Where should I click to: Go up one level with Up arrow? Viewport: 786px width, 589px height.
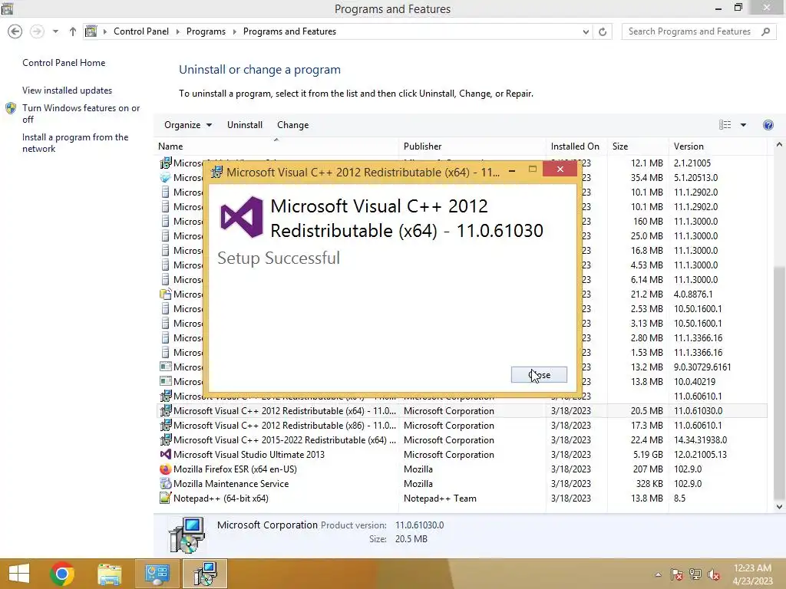point(73,31)
